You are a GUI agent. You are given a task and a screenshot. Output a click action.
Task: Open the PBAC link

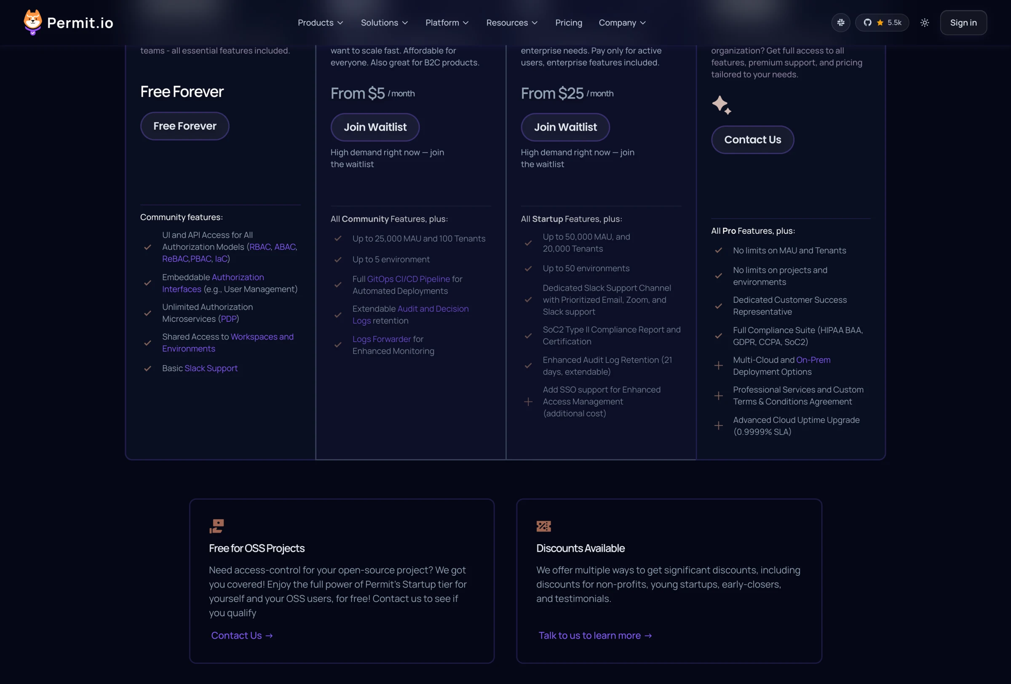(201, 259)
